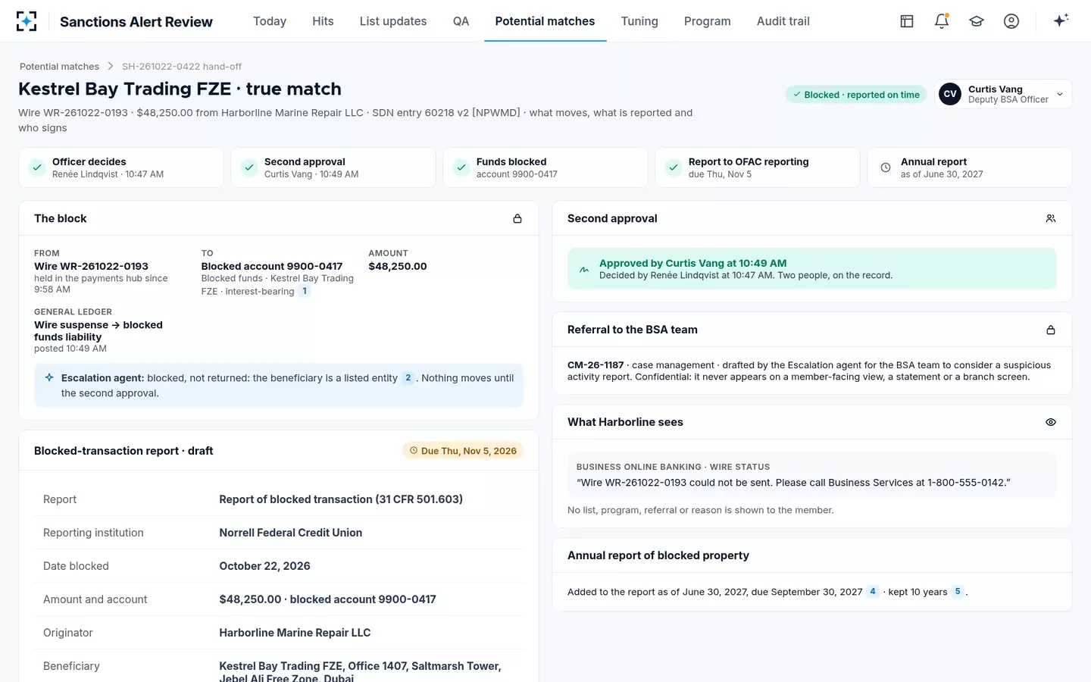Open the layout panel icon in the top bar
The image size is (1091, 682).
pyautogui.click(x=907, y=21)
